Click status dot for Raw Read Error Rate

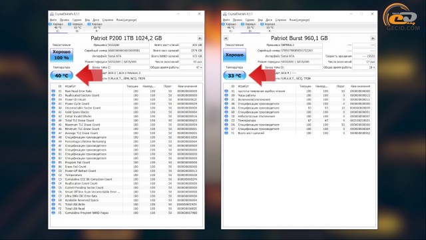53,91
